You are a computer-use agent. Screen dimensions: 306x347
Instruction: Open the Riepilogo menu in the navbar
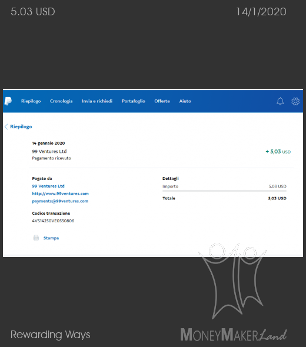31,101
